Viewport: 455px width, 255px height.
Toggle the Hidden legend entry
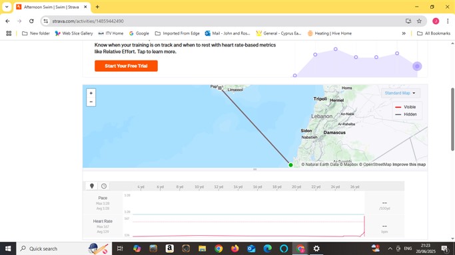(406, 114)
